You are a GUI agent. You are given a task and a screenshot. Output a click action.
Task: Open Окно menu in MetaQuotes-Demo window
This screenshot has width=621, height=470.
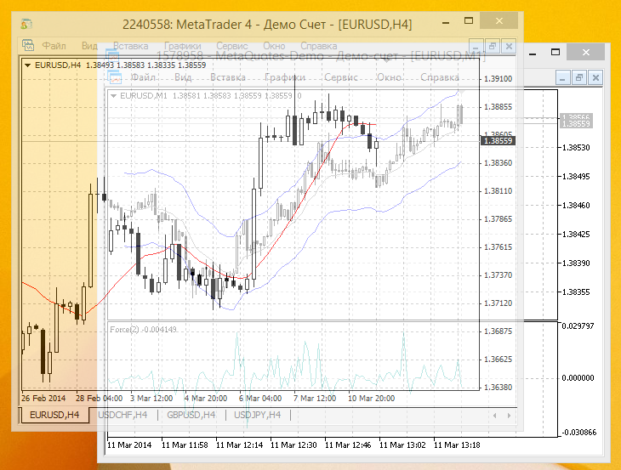coord(389,77)
